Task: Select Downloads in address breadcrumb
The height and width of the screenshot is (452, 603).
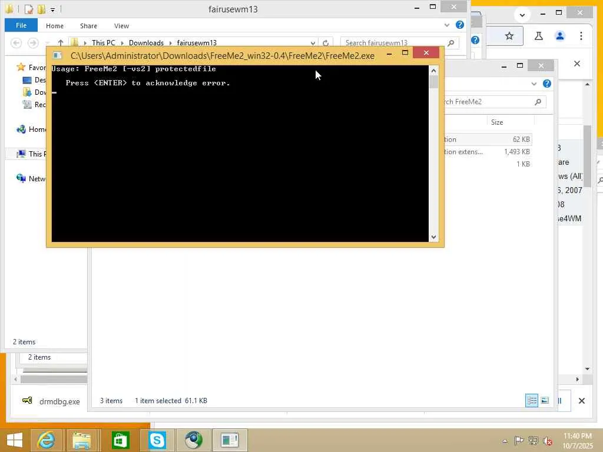Action: [146, 42]
